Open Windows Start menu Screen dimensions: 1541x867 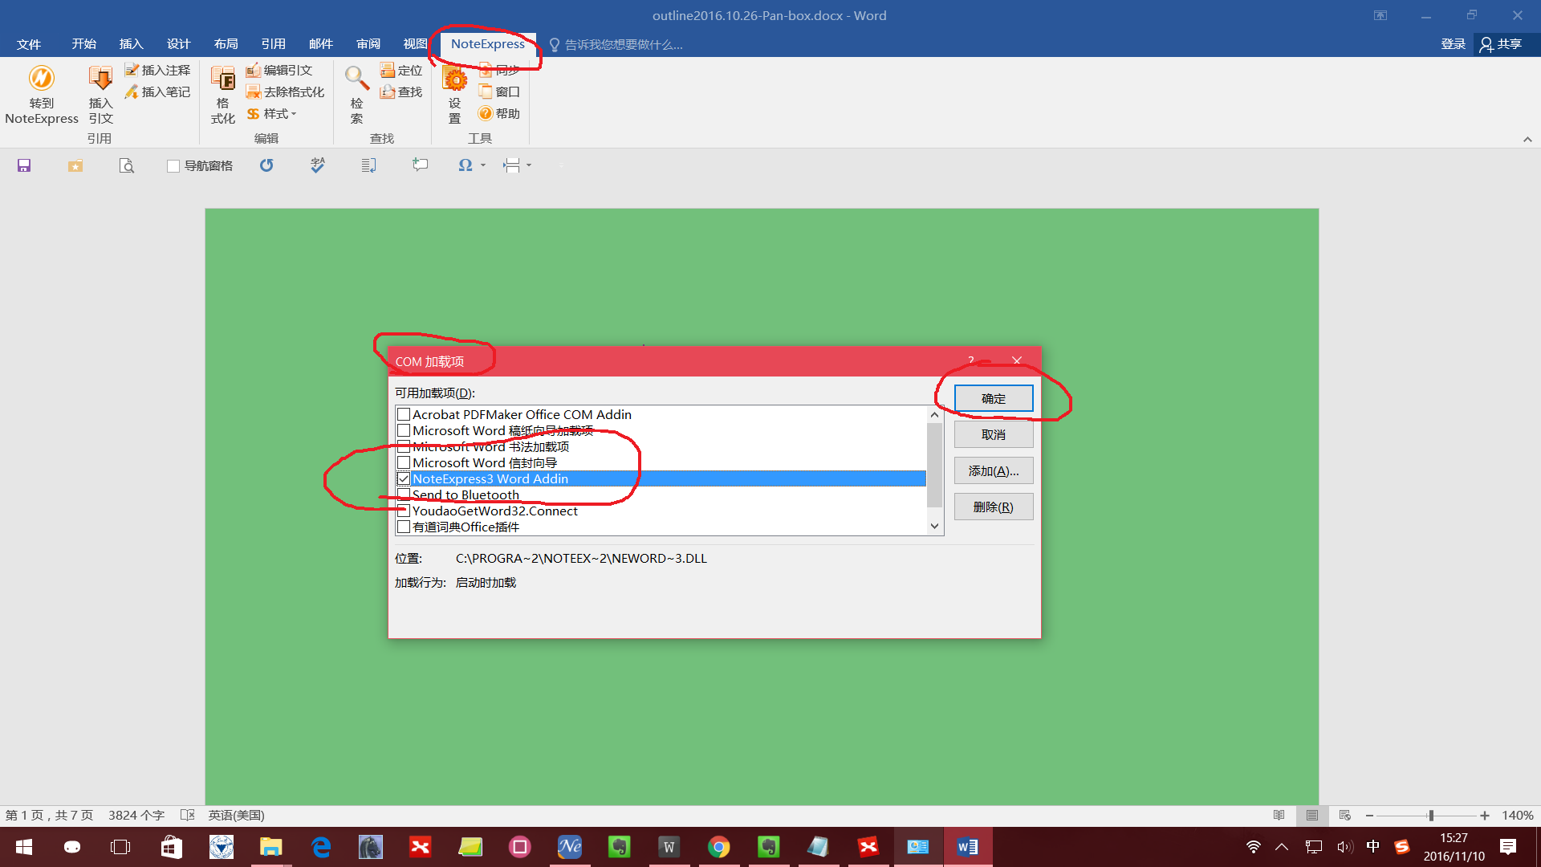click(24, 847)
